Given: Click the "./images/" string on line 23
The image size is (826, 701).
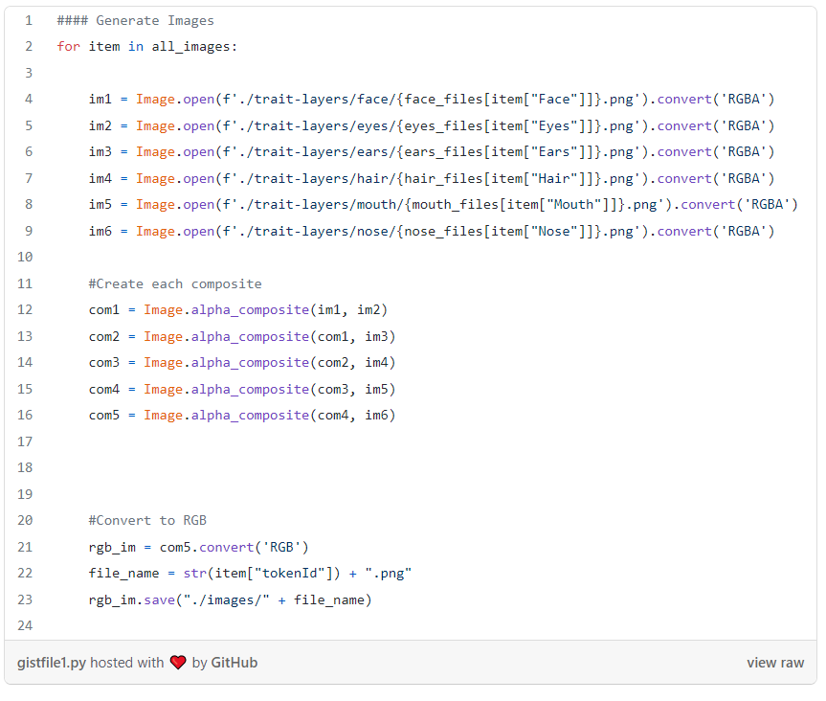Looking at the screenshot, I should pyautogui.click(x=227, y=599).
